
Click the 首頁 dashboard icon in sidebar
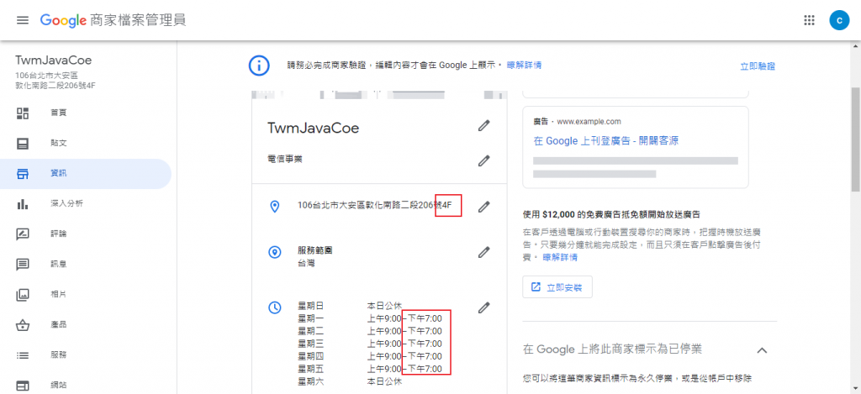[23, 113]
